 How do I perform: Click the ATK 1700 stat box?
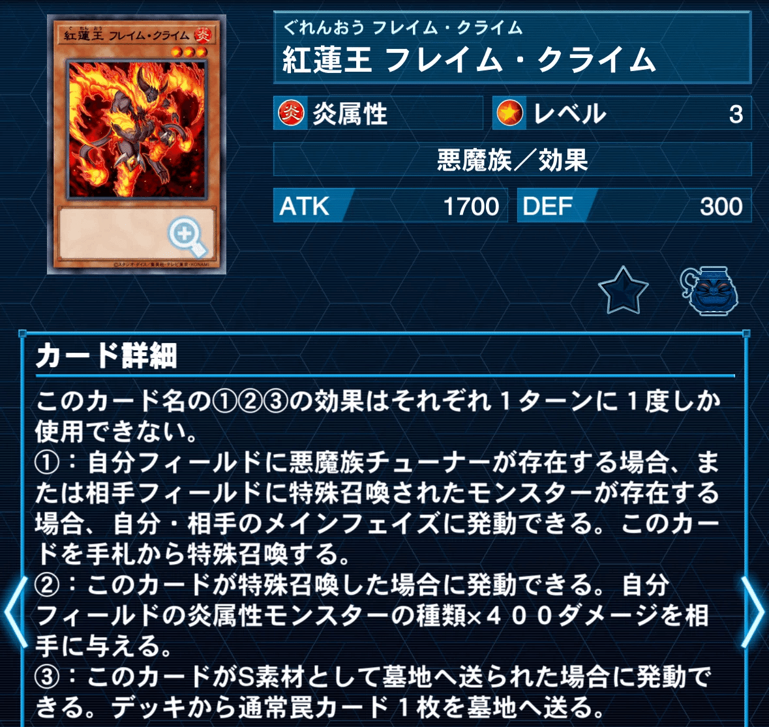pyautogui.click(x=390, y=205)
